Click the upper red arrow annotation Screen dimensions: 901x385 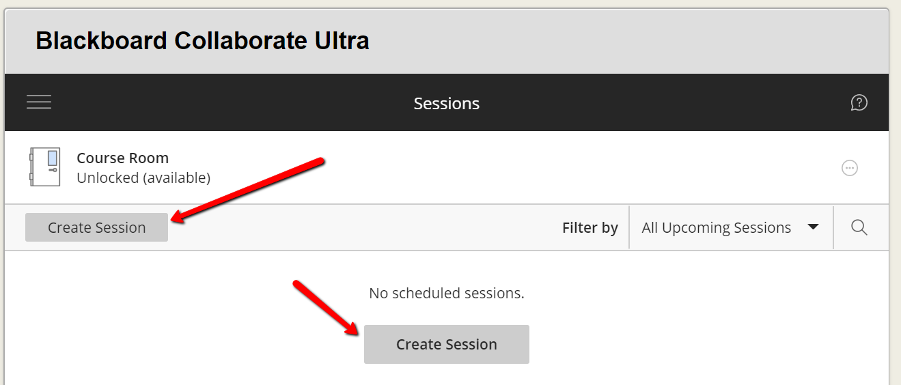point(247,189)
